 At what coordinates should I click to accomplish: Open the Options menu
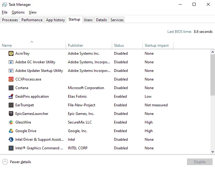click(18, 12)
